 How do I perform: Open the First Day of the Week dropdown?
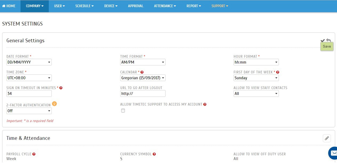click(x=256, y=78)
